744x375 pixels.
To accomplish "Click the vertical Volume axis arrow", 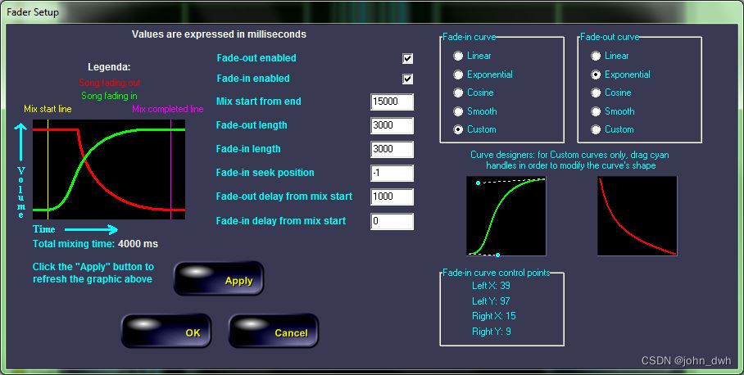I will pyautogui.click(x=20, y=142).
